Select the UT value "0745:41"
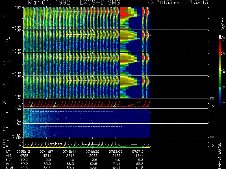 pos(69,152)
